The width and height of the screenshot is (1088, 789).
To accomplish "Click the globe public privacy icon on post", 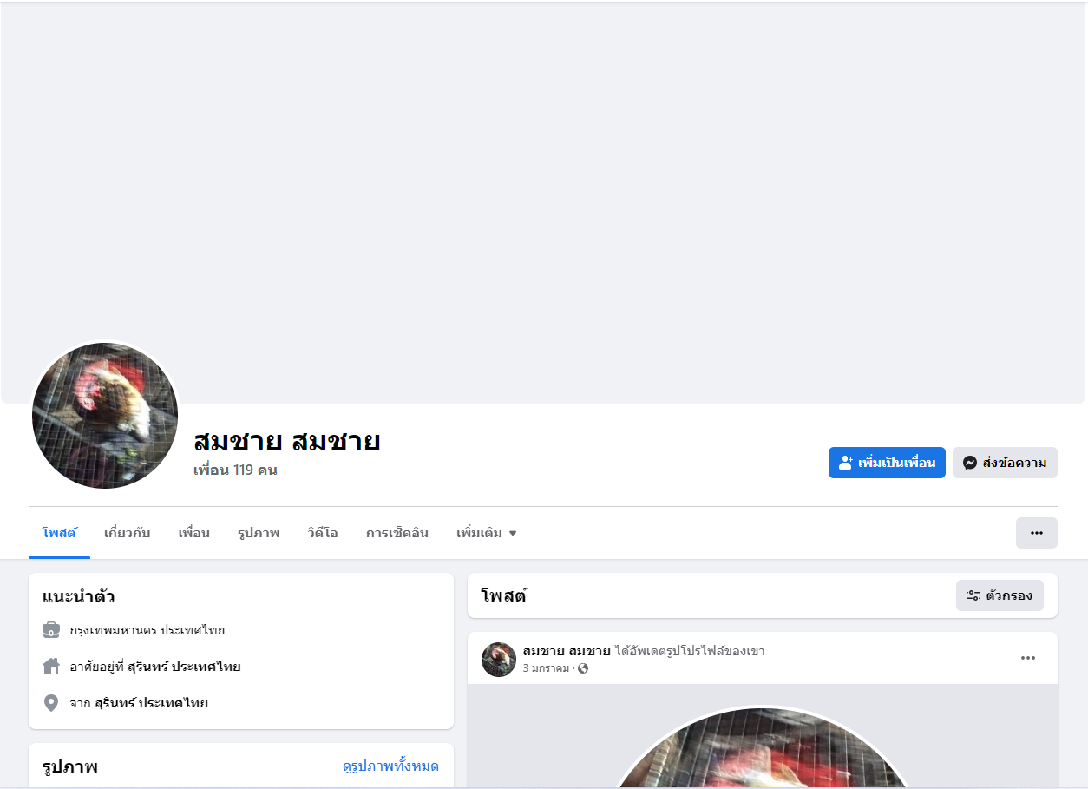I will [583, 668].
